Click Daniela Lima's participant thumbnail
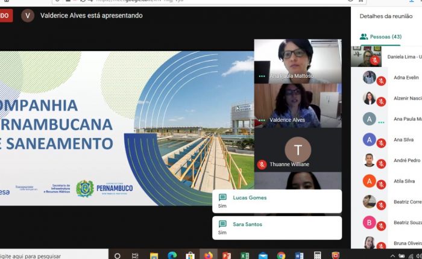 [366, 57]
